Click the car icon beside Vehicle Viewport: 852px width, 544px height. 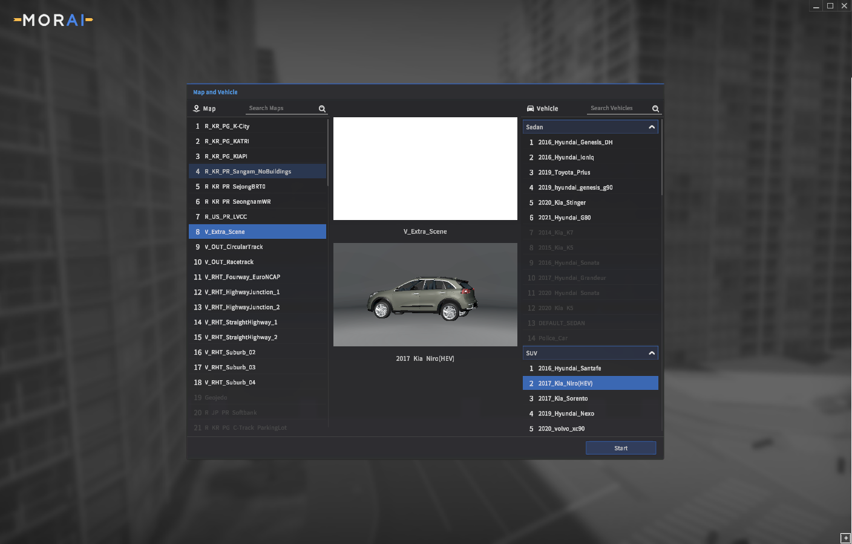coord(530,109)
